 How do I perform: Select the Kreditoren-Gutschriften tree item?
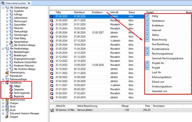pos(25,62)
